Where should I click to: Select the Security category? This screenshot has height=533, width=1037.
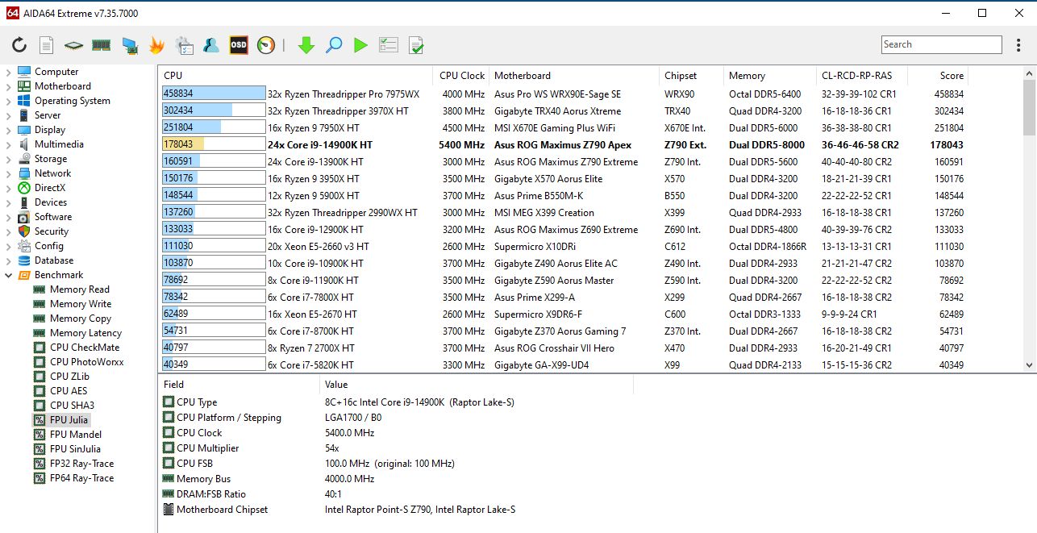point(51,231)
